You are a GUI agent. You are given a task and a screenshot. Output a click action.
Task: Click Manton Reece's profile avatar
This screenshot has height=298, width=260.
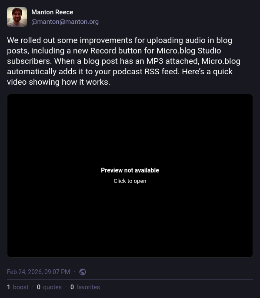pyautogui.click(x=17, y=17)
